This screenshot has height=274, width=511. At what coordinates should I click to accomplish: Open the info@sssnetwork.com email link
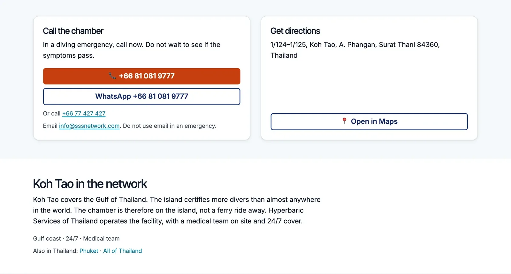pyautogui.click(x=89, y=126)
